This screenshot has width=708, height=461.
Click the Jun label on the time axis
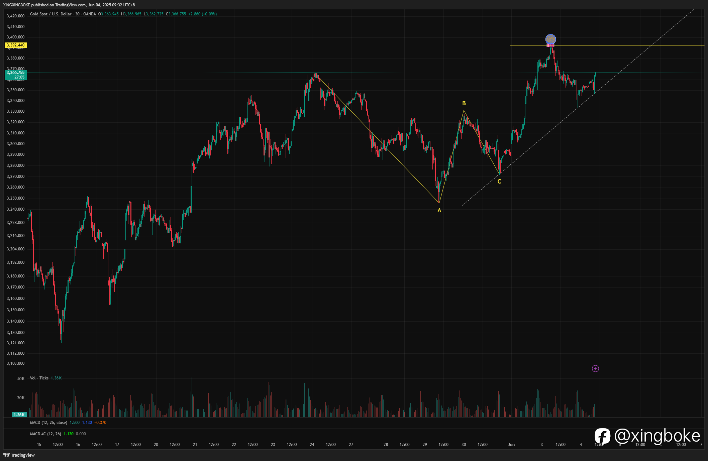(x=511, y=444)
